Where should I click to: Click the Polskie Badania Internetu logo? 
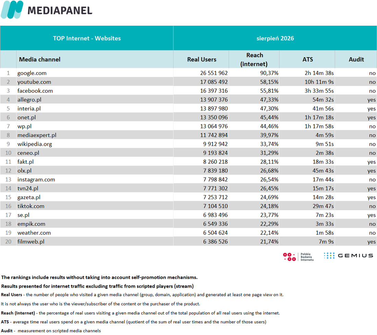[x=299, y=257]
